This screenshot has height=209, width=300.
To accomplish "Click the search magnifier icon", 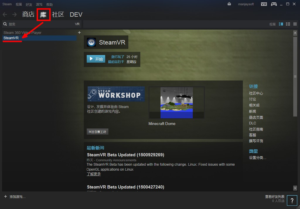I will (x=5, y=24).
